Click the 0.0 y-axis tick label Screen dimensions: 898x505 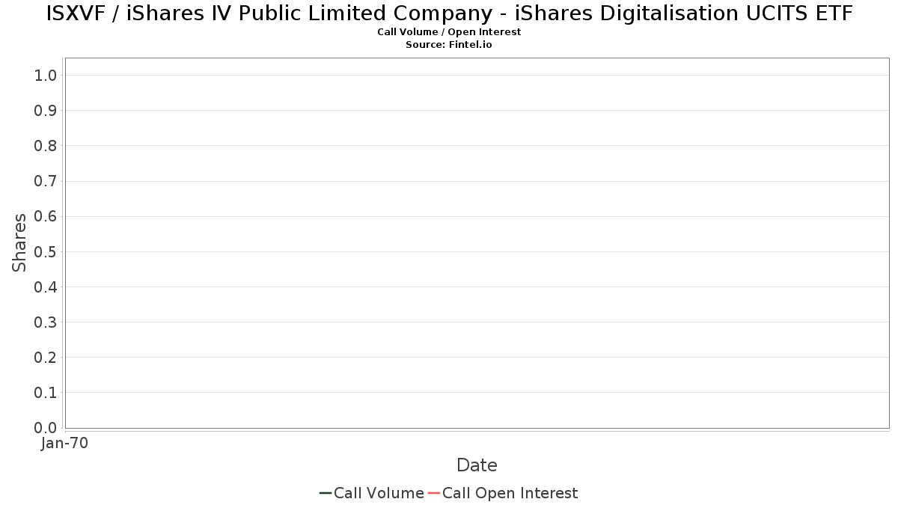46,428
